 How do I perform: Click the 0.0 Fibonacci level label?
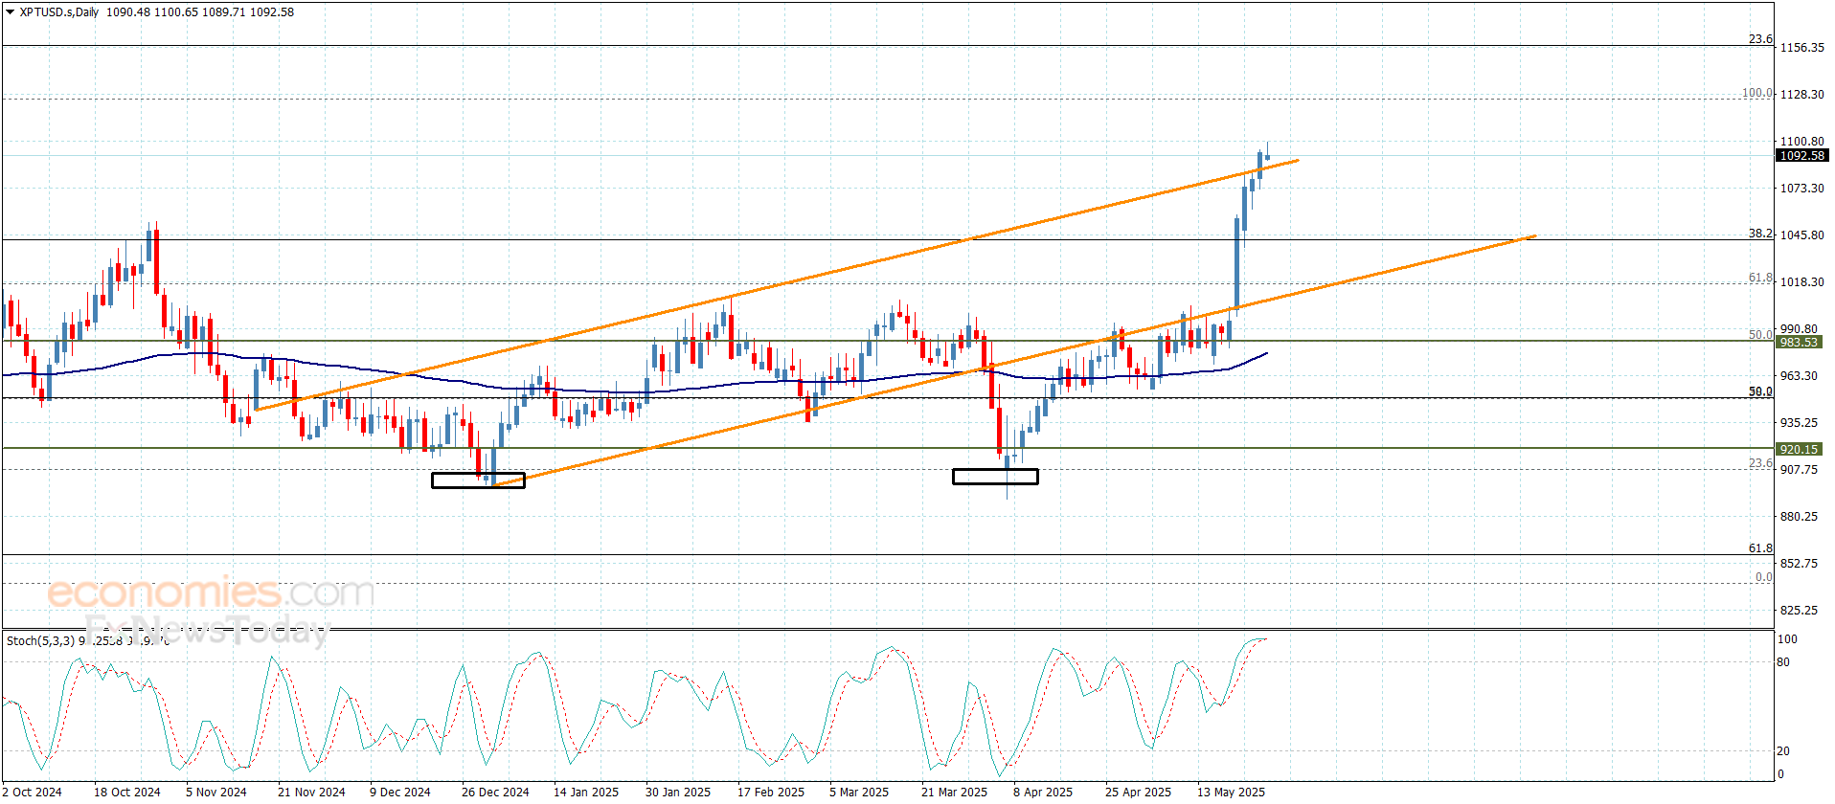pyautogui.click(x=1763, y=577)
